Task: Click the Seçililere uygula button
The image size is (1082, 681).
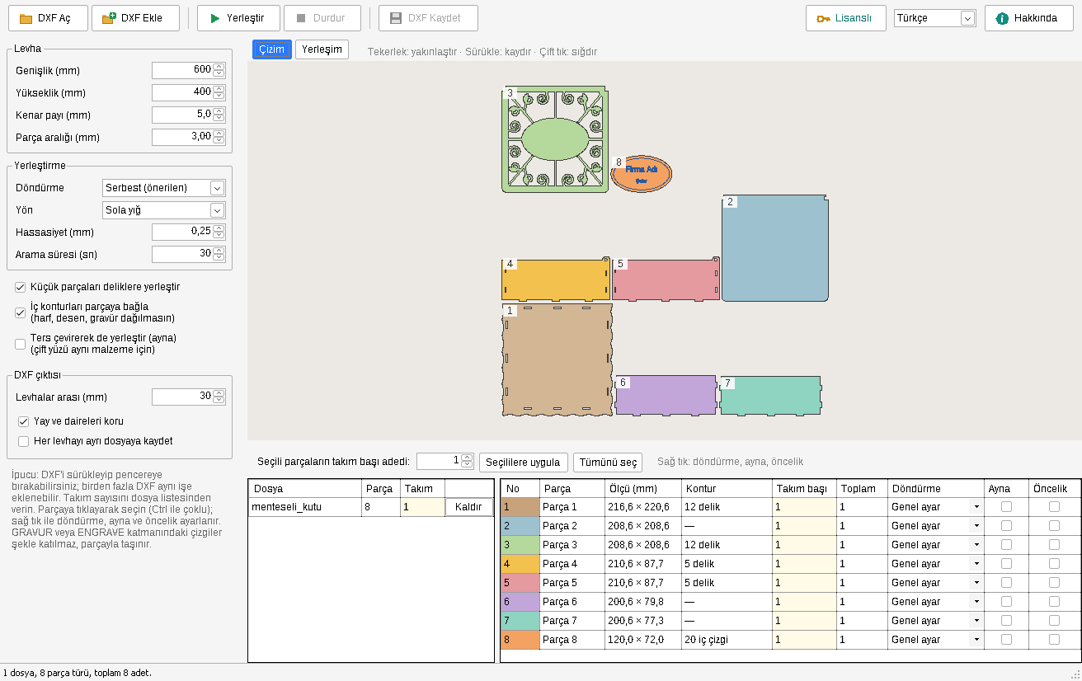Action: (524, 462)
